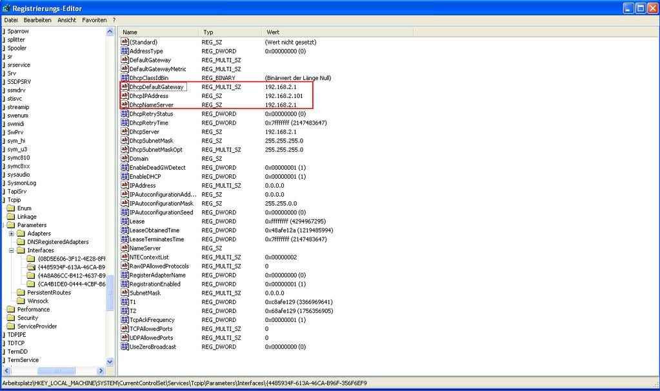Select the RawIPAllowedProtocols value name
The image size is (660, 391).
[x=159, y=266]
